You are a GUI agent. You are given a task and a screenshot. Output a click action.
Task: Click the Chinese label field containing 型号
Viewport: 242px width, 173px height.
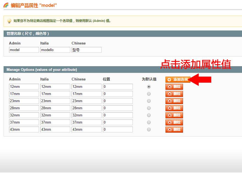[86, 50]
